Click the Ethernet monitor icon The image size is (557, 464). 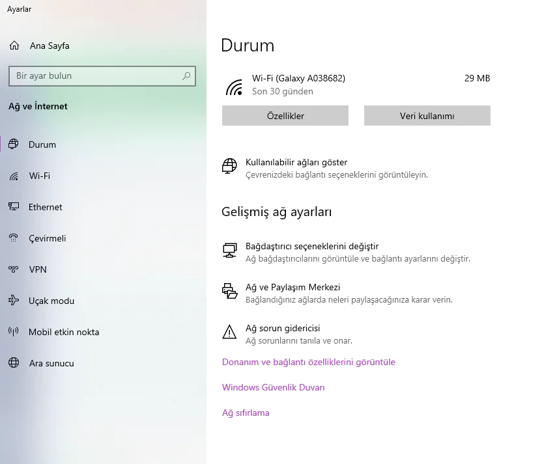coord(14,207)
